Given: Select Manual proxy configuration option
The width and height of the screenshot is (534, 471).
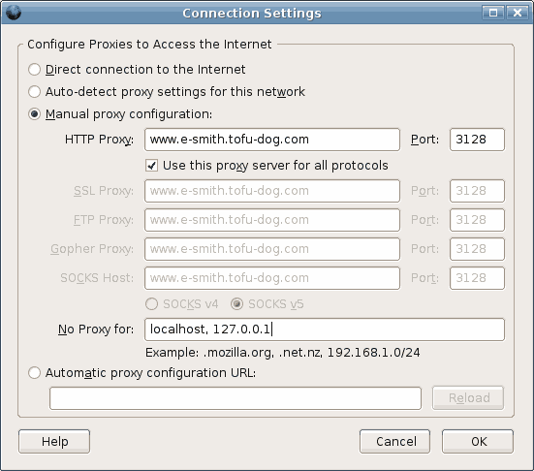Looking at the screenshot, I should coord(34,114).
